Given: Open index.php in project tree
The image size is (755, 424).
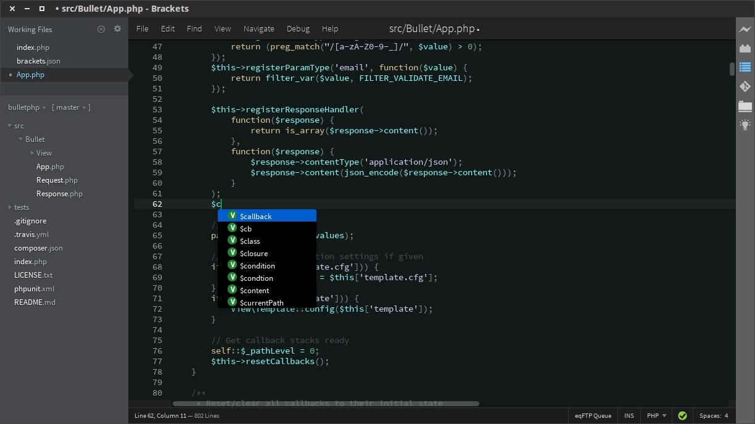Looking at the screenshot, I should point(30,262).
